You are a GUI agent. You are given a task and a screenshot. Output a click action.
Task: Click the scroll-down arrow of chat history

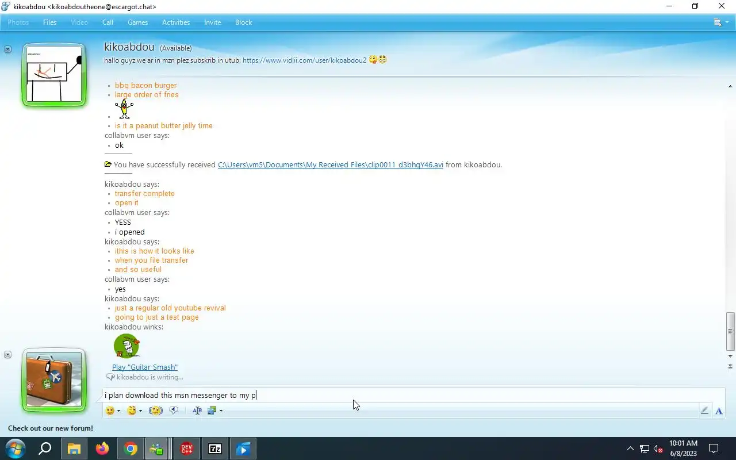click(x=730, y=356)
